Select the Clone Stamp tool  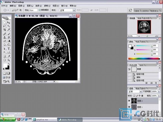(x=5, y=37)
